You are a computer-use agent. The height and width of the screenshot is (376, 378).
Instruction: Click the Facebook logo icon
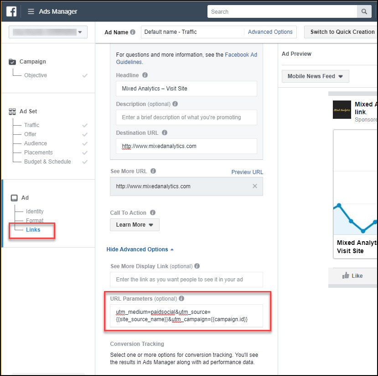coord(10,11)
